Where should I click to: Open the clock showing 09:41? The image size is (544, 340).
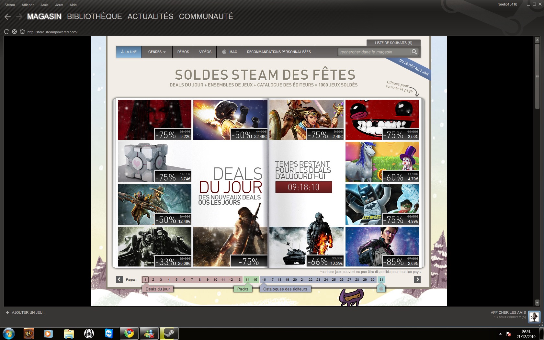click(x=526, y=334)
